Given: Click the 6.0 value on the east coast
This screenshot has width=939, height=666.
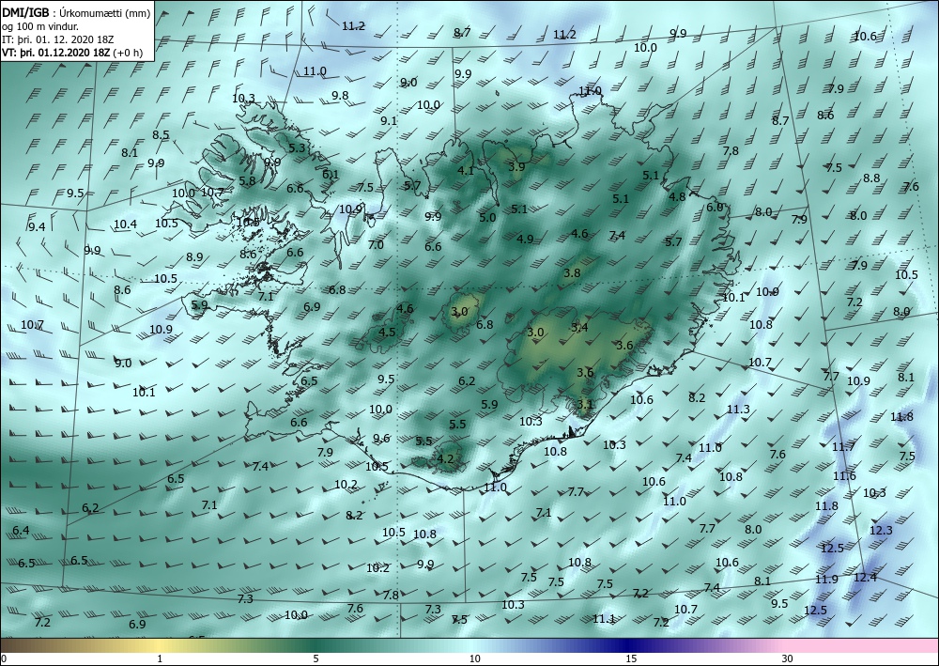Looking at the screenshot, I should tap(715, 208).
